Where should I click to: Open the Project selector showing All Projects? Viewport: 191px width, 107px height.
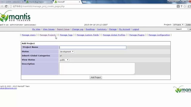click(x=178, y=25)
